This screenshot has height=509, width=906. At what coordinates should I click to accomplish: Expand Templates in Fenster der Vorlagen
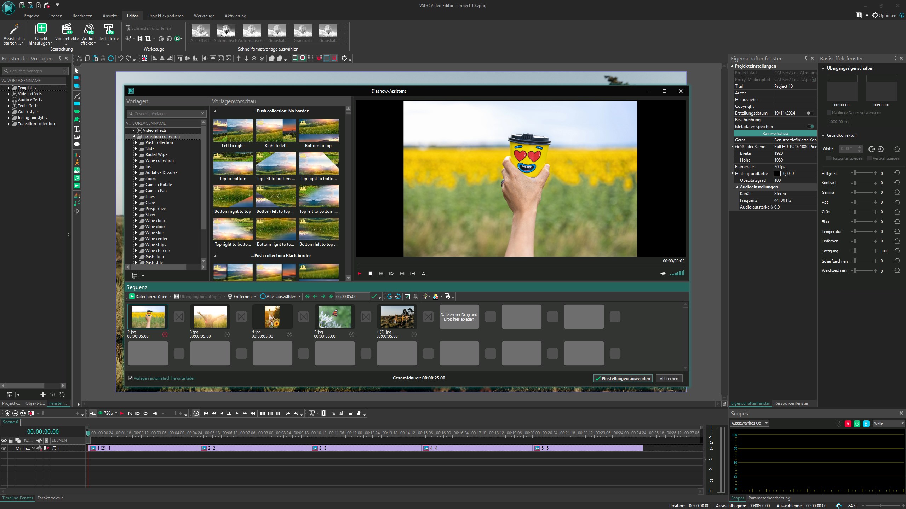tap(8, 88)
